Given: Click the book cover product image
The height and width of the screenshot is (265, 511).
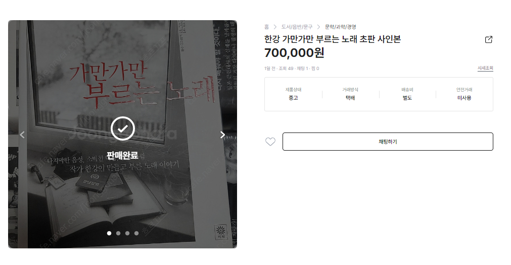Looking at the screenshot, I should point(122,134).
